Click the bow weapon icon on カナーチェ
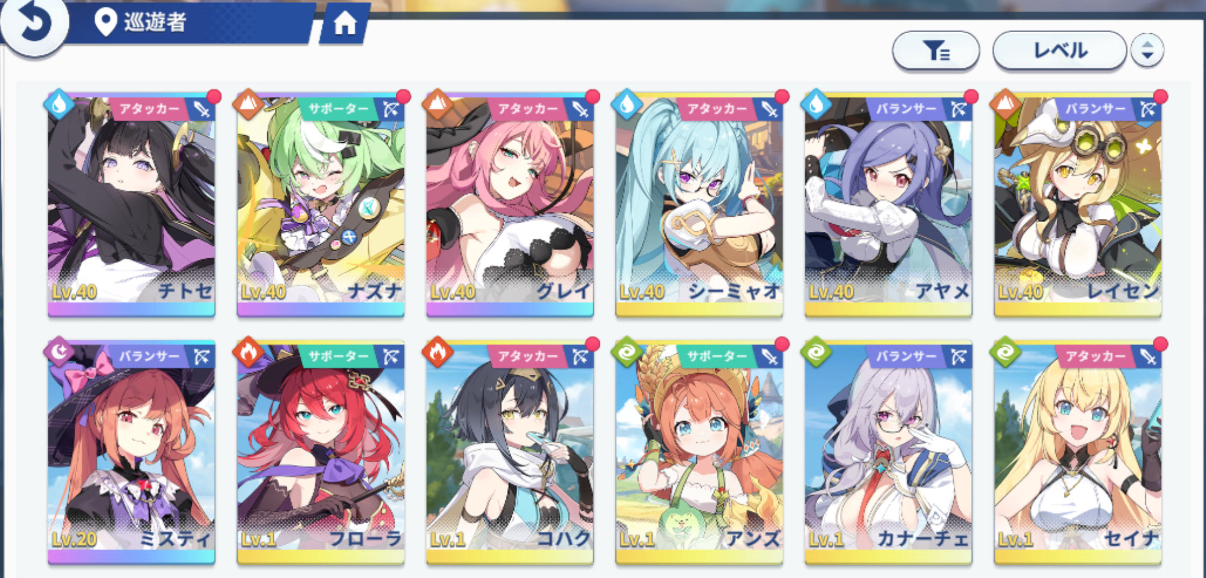1206x578 pixels. 959,357
